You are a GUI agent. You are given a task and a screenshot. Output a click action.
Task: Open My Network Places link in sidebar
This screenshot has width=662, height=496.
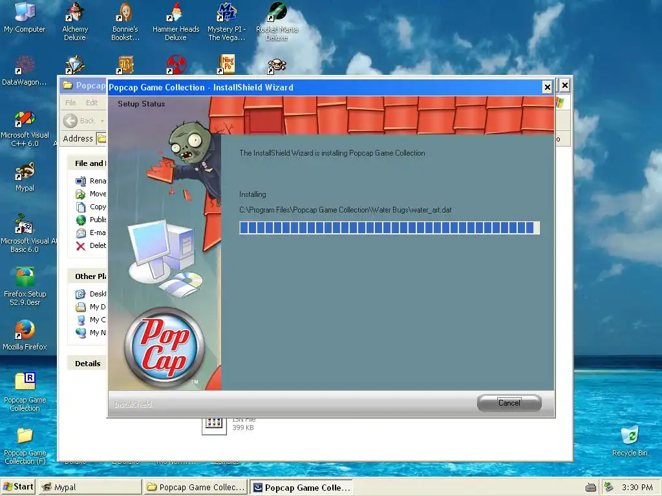click(x=91, y=333)
